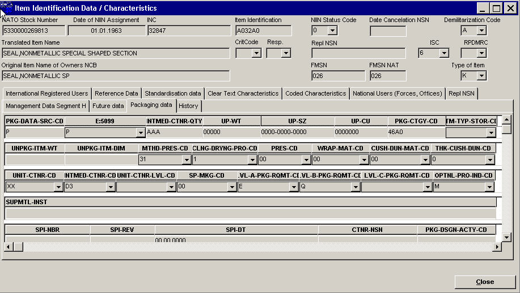Click the application icon in title bar
This screenshot has width=520, height=293.
(7, 7)
